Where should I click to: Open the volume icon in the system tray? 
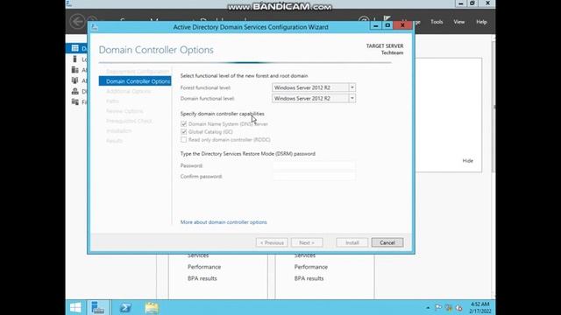click(x=458, y=308)
